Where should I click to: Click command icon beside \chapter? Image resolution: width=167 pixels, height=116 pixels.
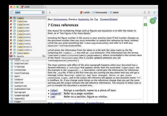[12, 80]
